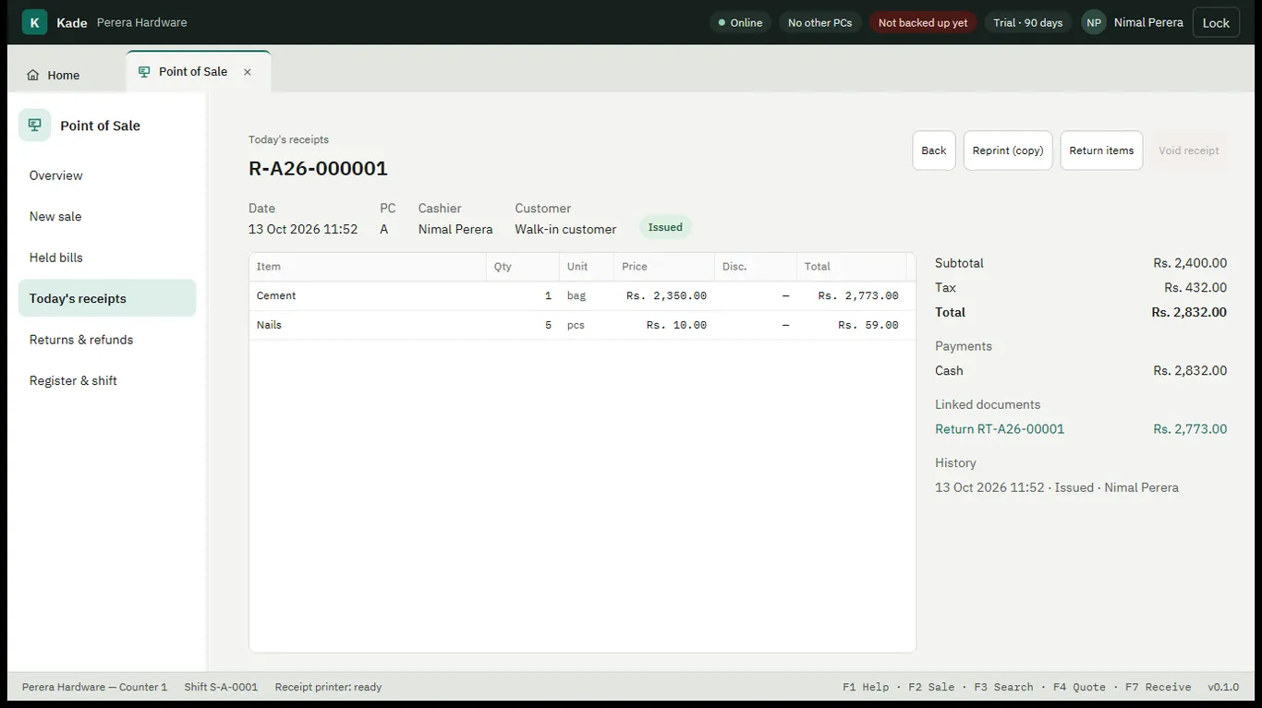
Task: Open Overview in the sidebar
Action: 107,175
